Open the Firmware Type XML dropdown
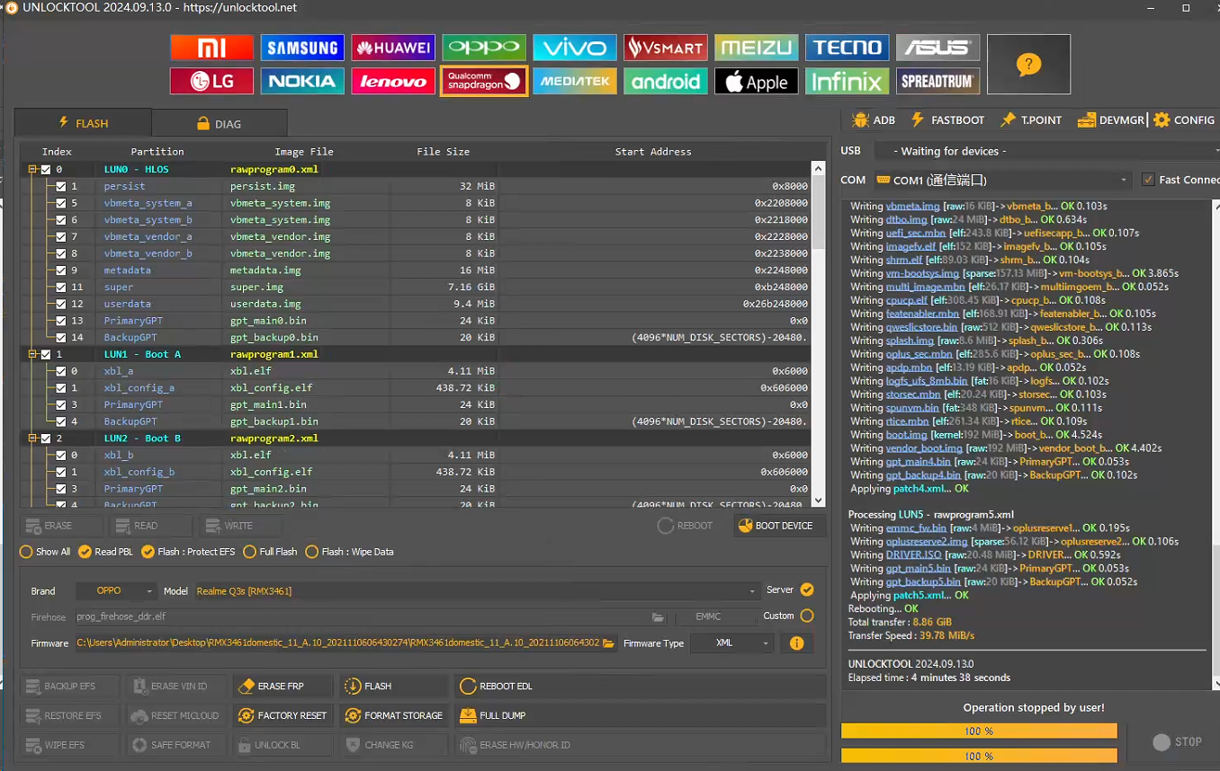Viewport: 1220px width, 771px height. click(732, 643)
